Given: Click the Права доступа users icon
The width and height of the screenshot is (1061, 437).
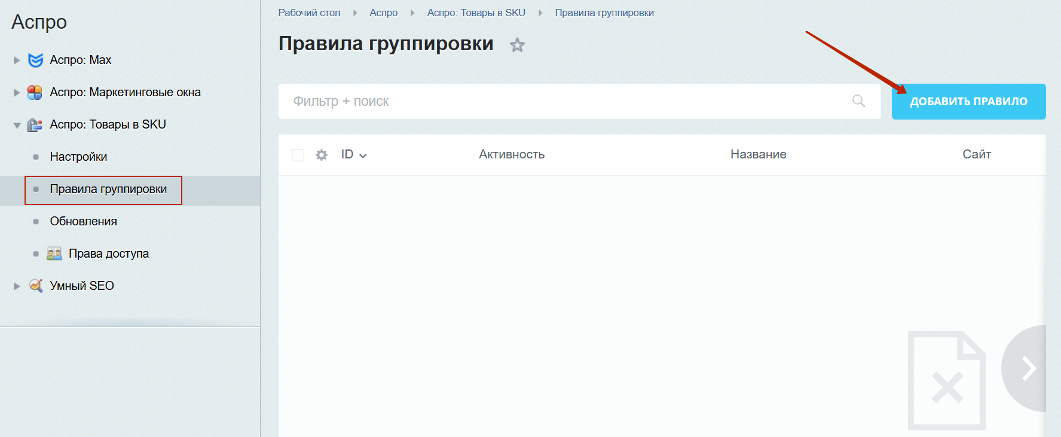Looking at the screenshot, I should pos(54,253).
